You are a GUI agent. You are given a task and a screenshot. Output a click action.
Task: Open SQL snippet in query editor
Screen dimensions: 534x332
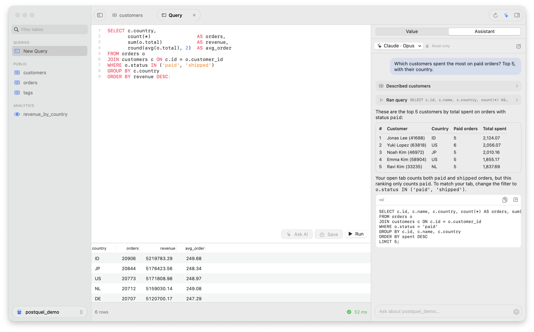[516, 200]
